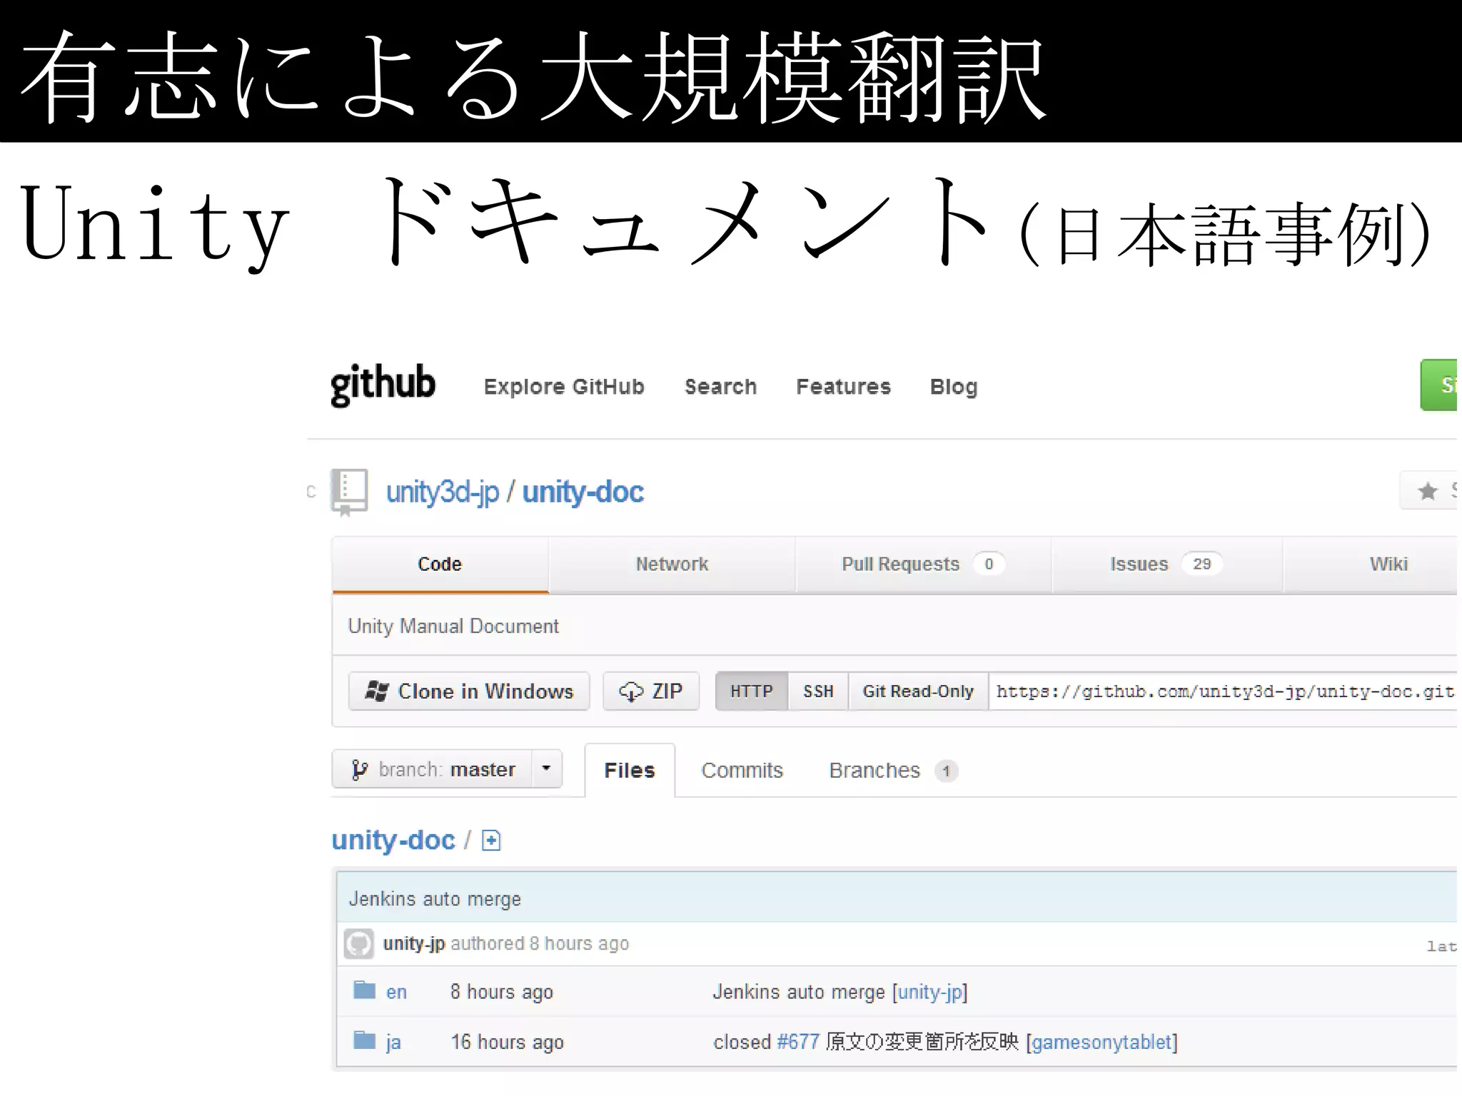Select Git Read-Only clone protocol

pyautogui.click(x=918, y=691)
